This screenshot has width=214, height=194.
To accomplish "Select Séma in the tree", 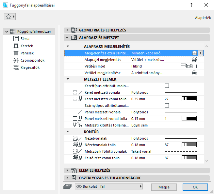I will [25, 39].
